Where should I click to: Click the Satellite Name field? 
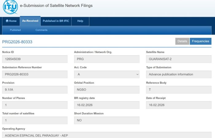tap(178, 59)
